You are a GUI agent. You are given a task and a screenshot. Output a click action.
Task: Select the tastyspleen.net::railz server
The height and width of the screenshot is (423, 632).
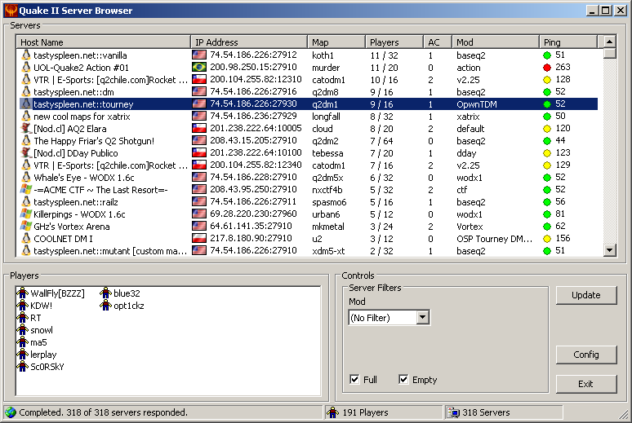tap(307, 201)
